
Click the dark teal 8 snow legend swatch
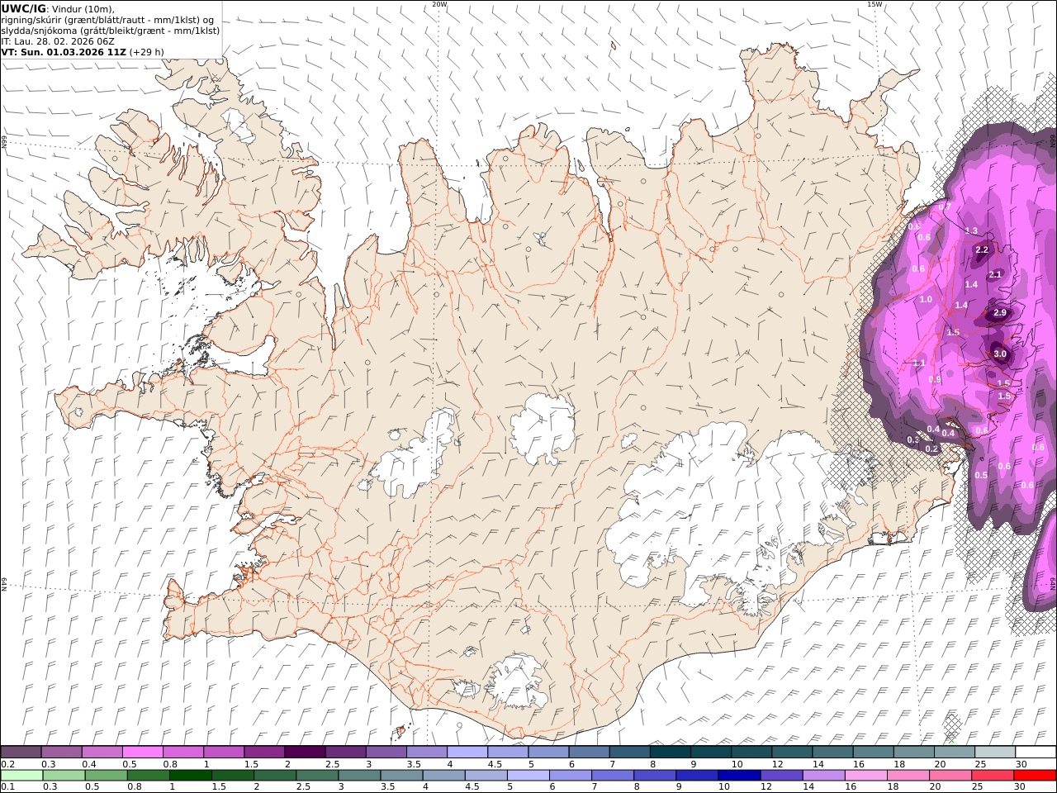click(x=669, y=752)
